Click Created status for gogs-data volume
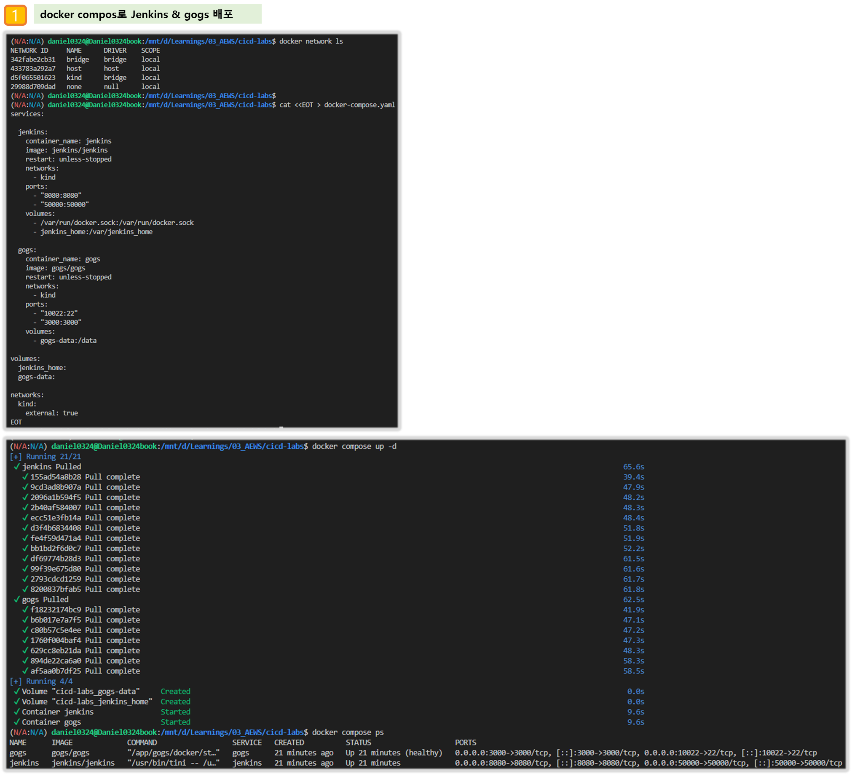This screenshot has height=775, width=852. pyautogui.click(x=175, y=691)
